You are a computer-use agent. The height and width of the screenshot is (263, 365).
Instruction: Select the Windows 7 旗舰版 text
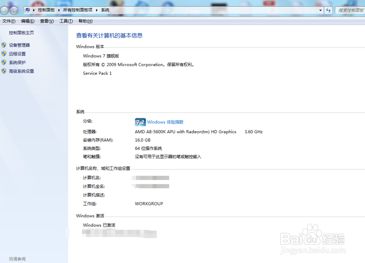(x=101, y=56)
